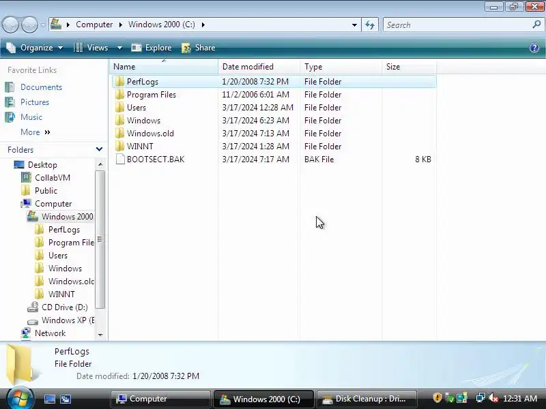
Task: Select PerfLogs in the folder tree
Action: click(63, 230)
